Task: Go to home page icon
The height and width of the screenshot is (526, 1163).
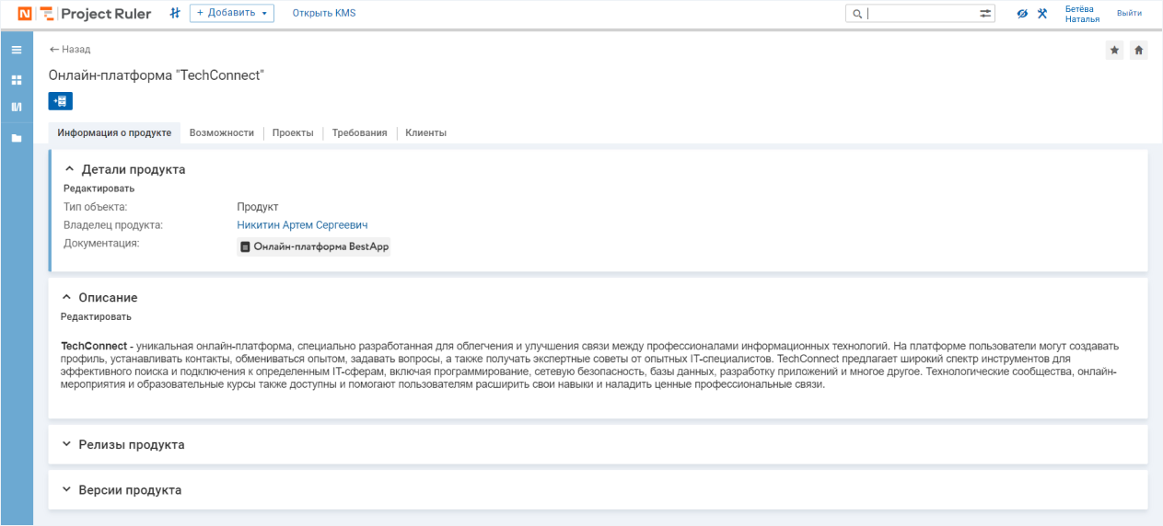Action: (1139, 51)
